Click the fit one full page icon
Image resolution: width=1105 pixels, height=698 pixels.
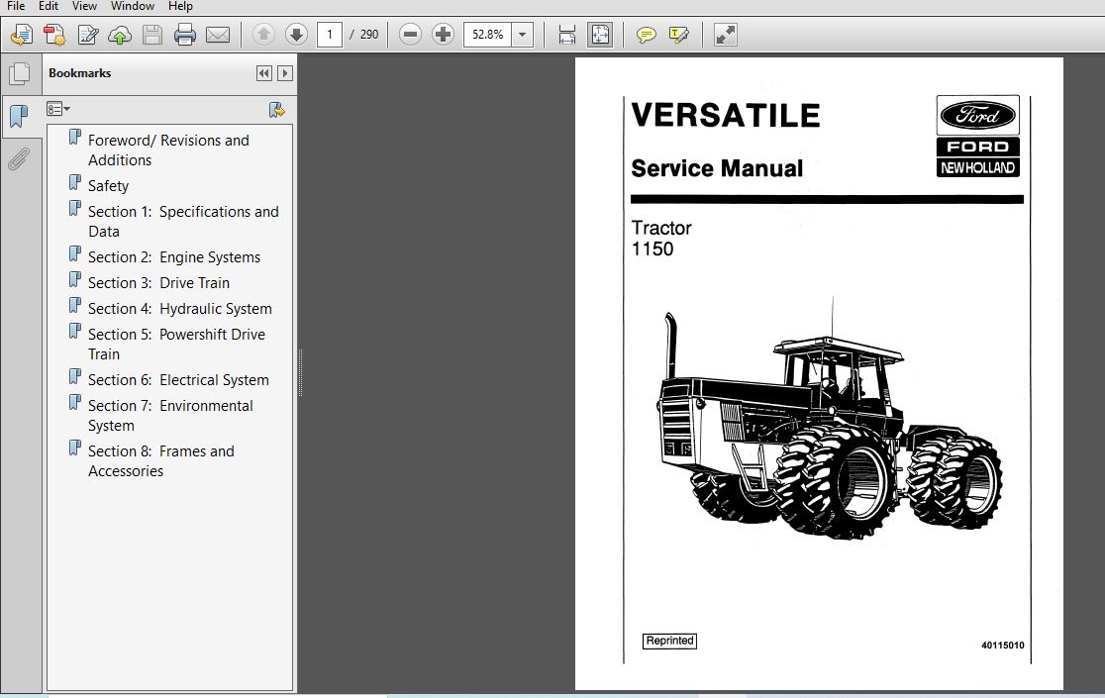(x=600, y=34)
